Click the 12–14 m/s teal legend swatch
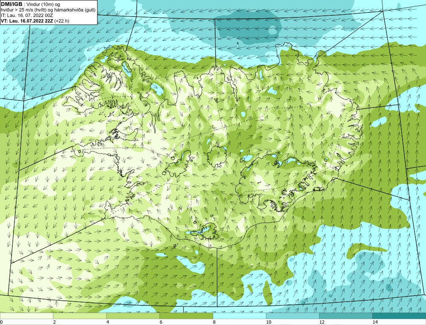Screen dimensions: 426x325 (346, 316)
